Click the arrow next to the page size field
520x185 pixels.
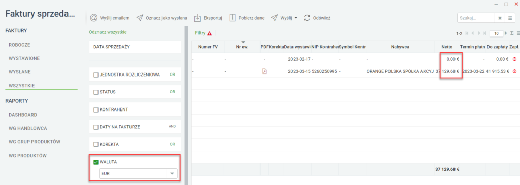506,33
